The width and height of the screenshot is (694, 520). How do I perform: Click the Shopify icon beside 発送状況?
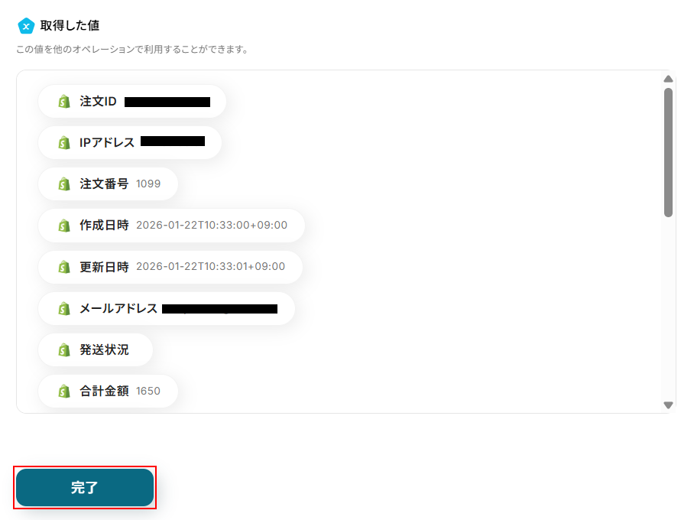[64, 350]
